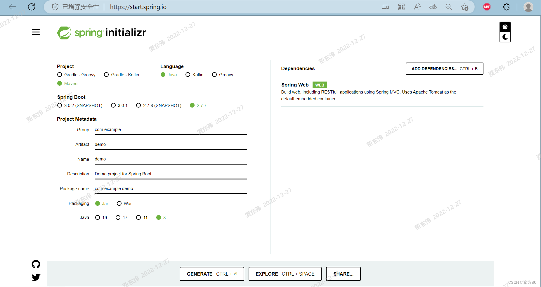Screen dimensions: 541x287
Task: Click the Project Metadata heading
Action: tap(77, 119)
